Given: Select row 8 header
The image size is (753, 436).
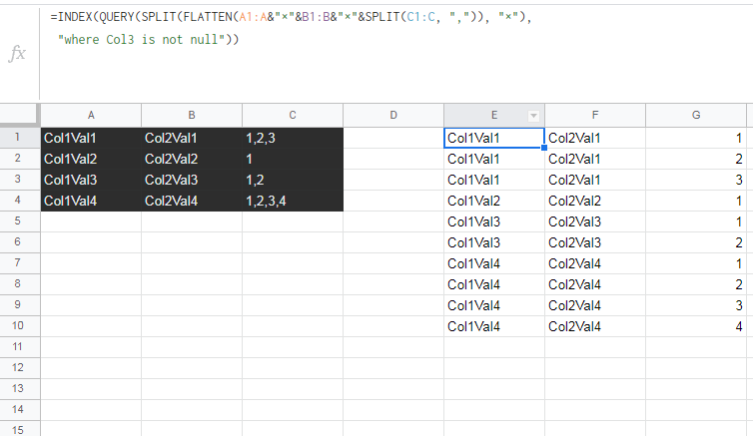Looking at the screenshot, I should [18, 284].
